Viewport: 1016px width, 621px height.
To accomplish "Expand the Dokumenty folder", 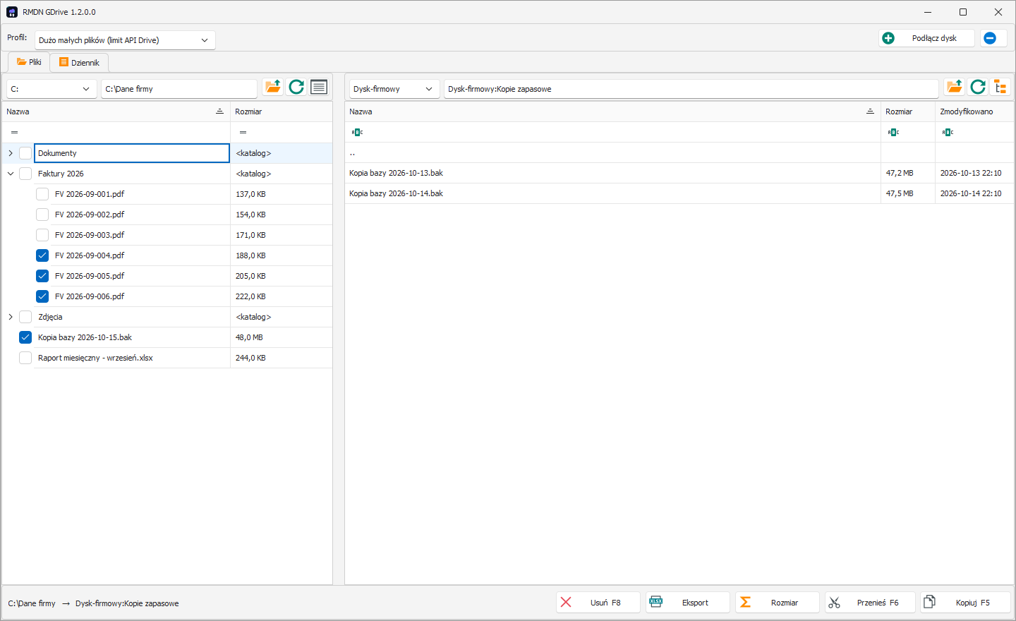I will click(x=11, y=153).
